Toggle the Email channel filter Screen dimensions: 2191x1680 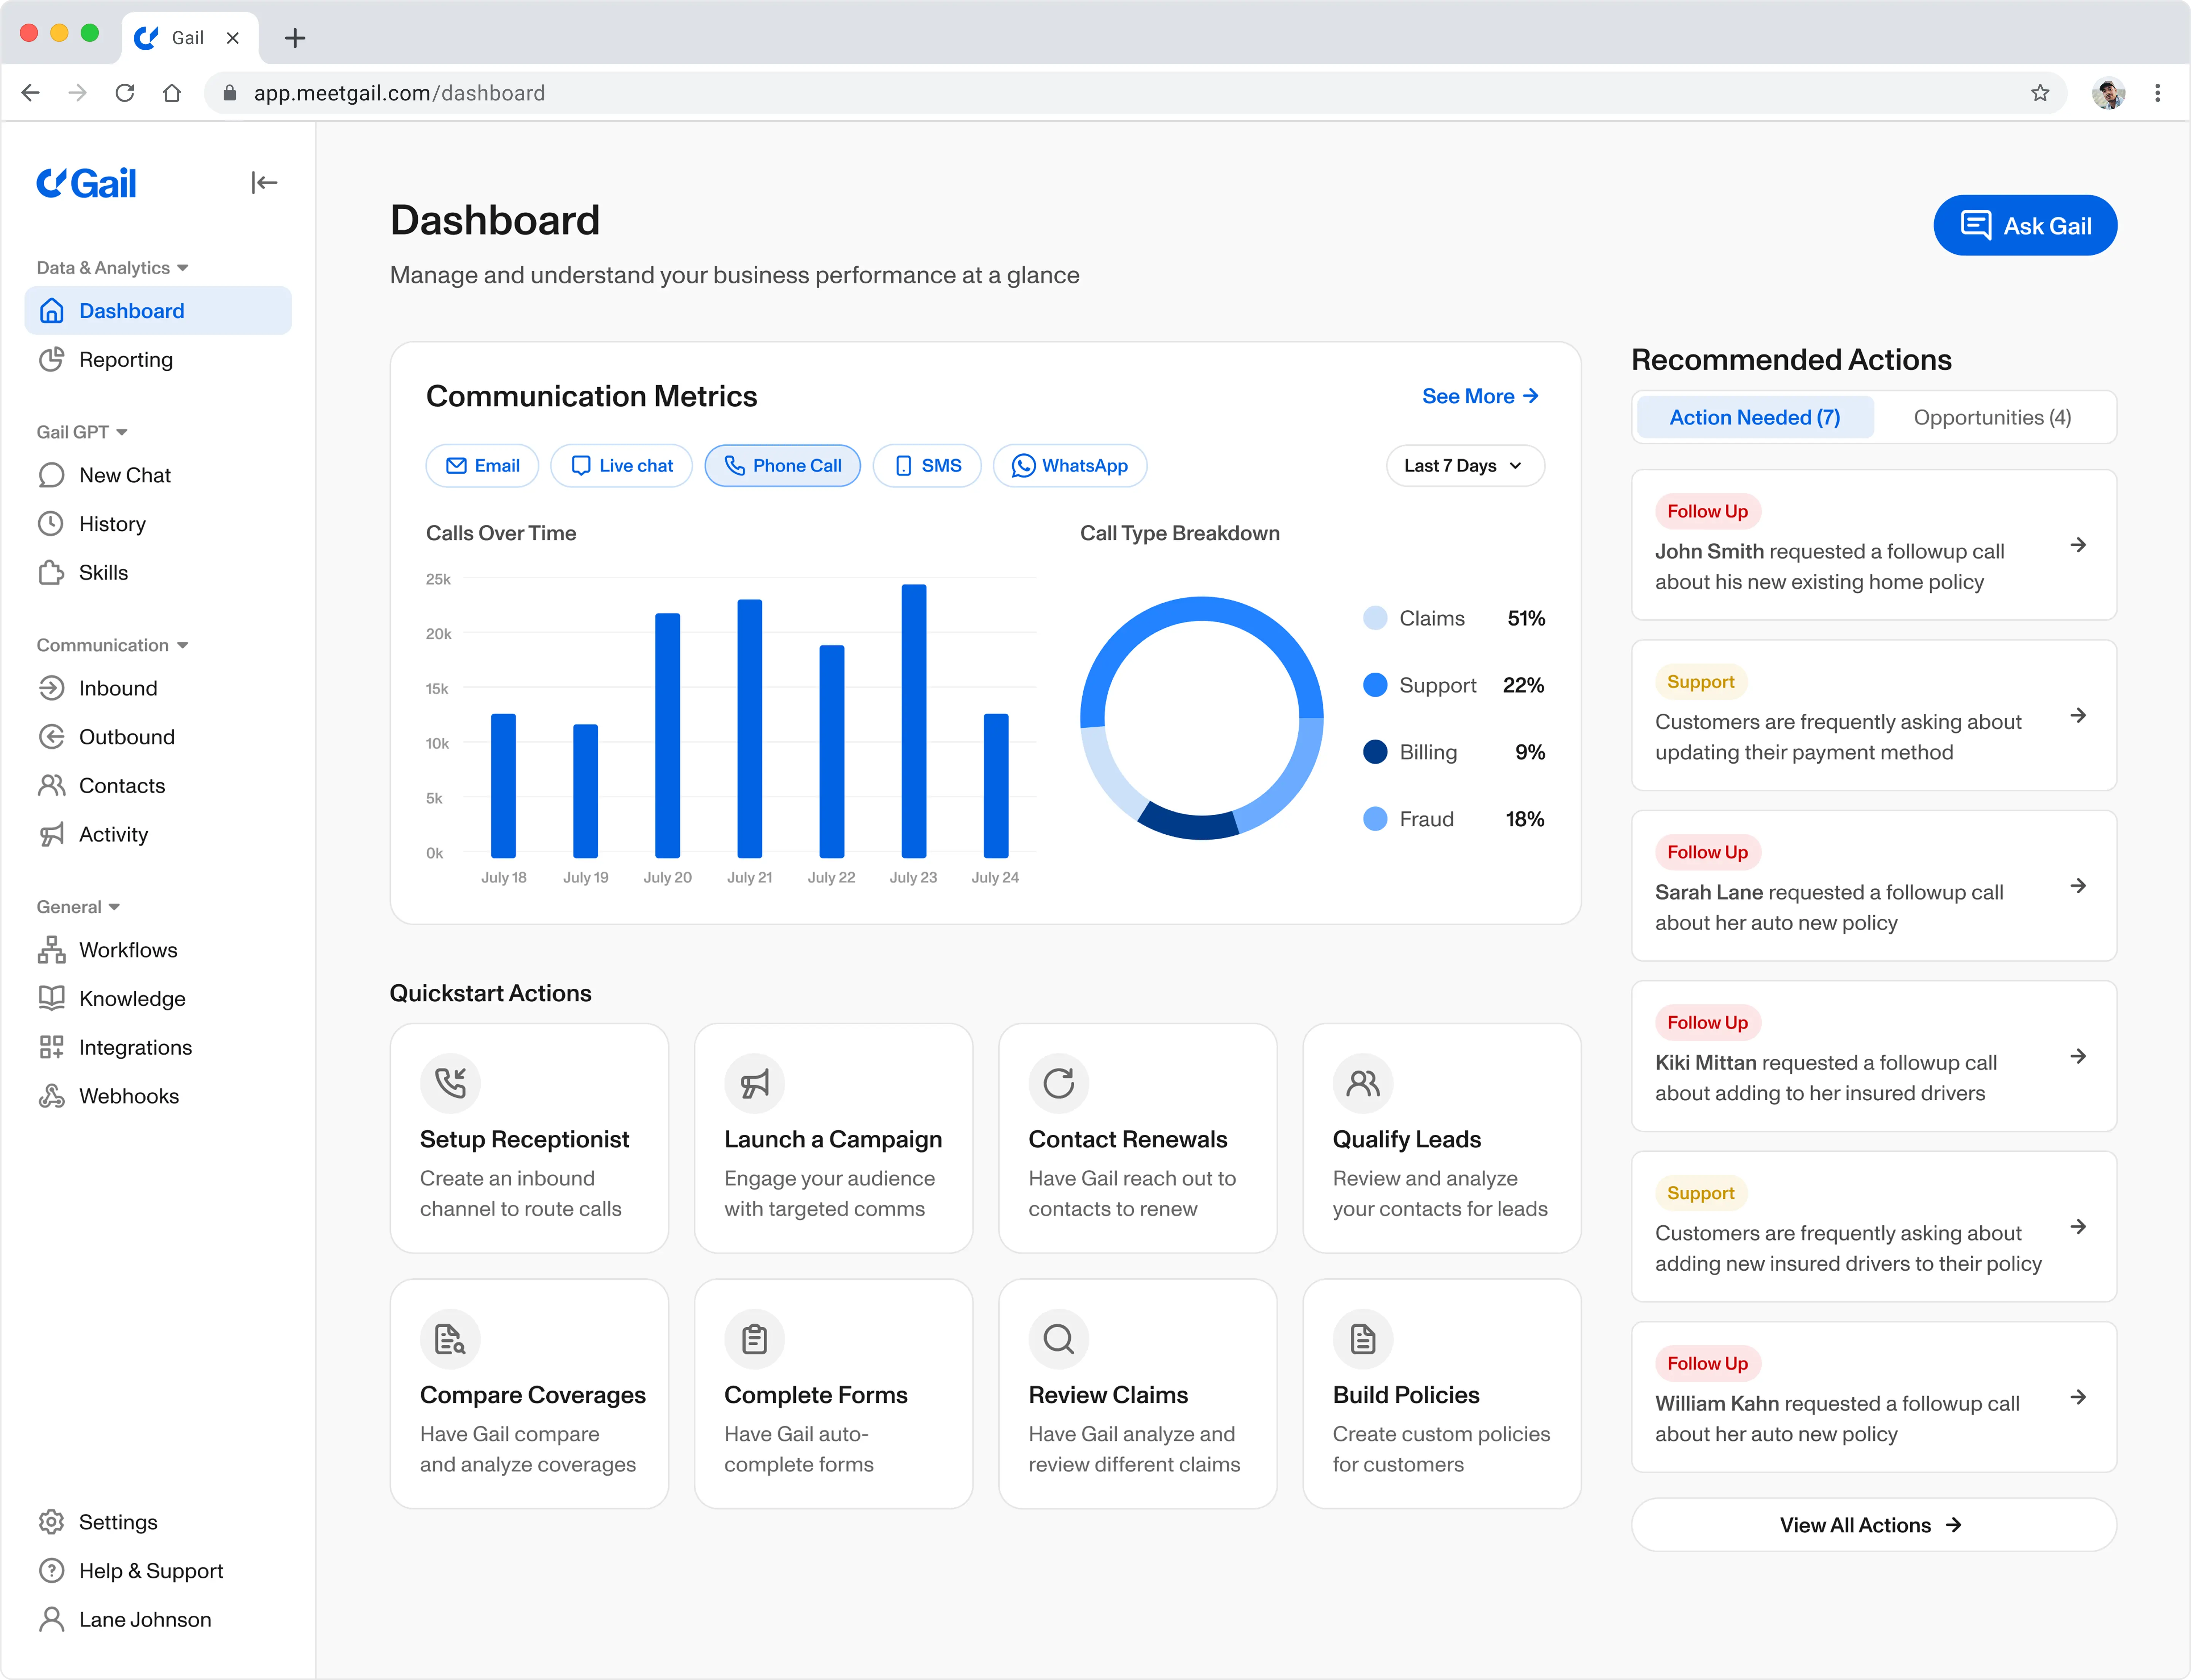482,466
